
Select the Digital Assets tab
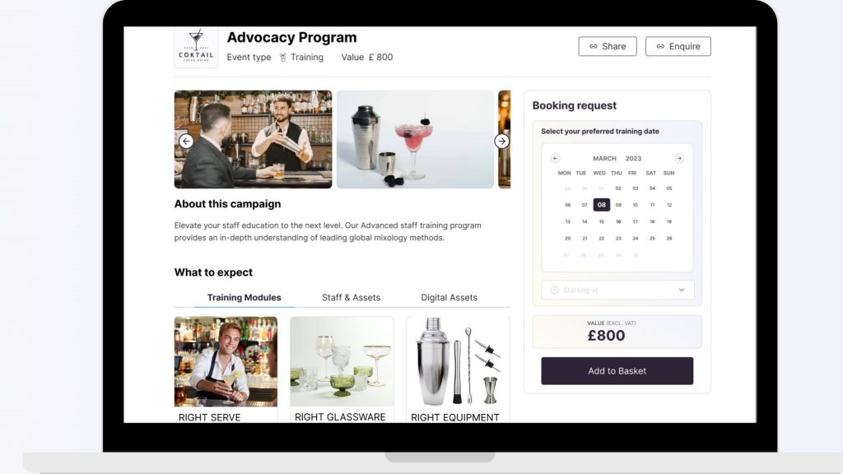449,297
